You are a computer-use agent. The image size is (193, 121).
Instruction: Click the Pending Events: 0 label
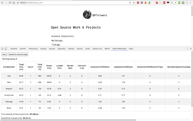pyautogui.click(x=9, y=59)
